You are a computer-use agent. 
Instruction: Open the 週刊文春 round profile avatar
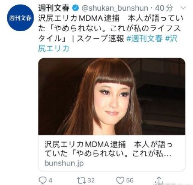(21, 18)
